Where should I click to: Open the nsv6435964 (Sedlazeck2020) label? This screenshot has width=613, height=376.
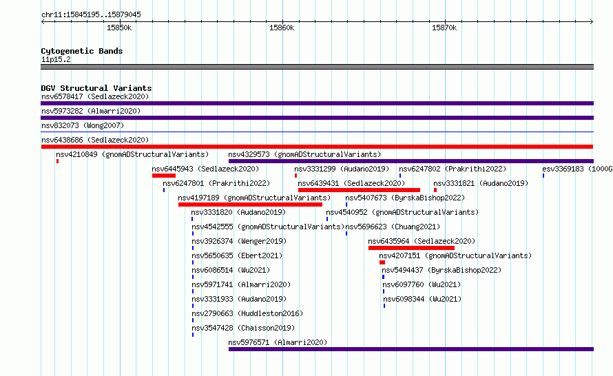pyautogui.click(x=422, y=241)
